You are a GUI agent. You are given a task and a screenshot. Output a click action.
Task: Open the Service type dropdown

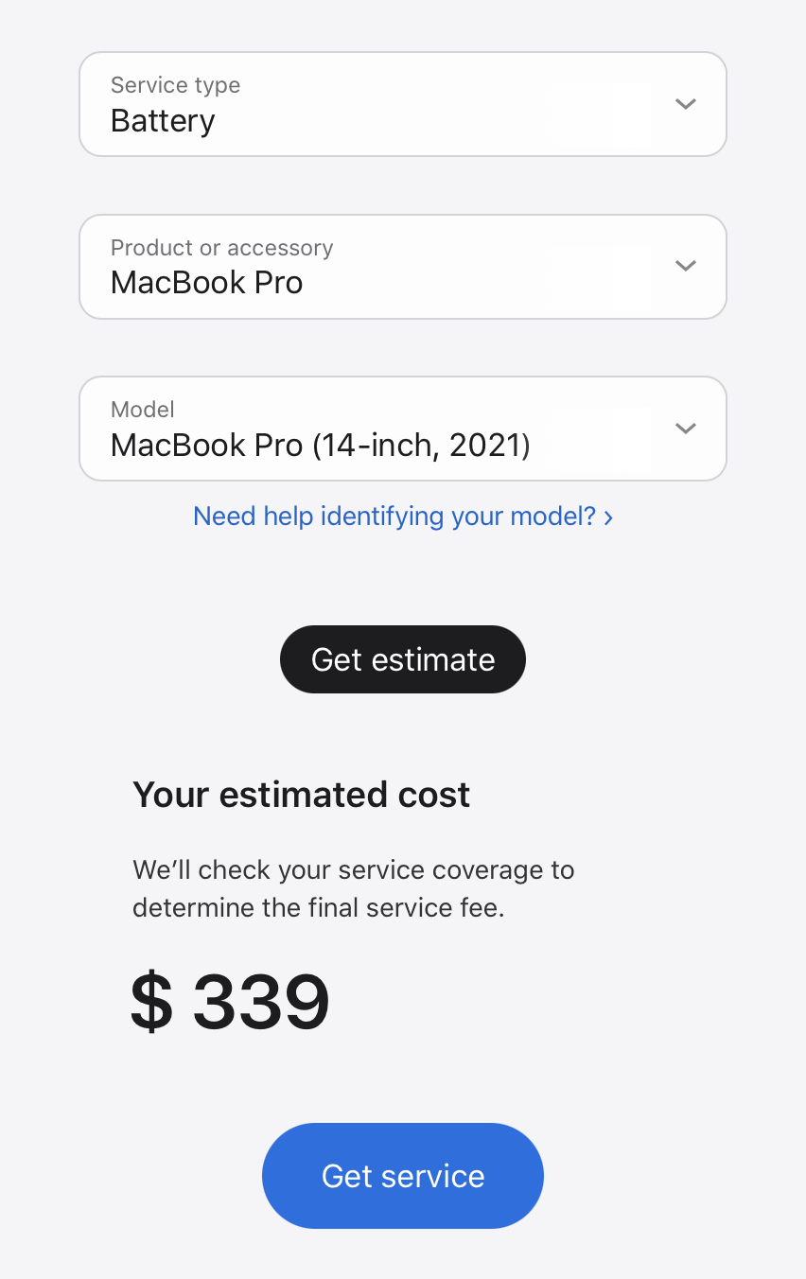[x=403, y=104]
